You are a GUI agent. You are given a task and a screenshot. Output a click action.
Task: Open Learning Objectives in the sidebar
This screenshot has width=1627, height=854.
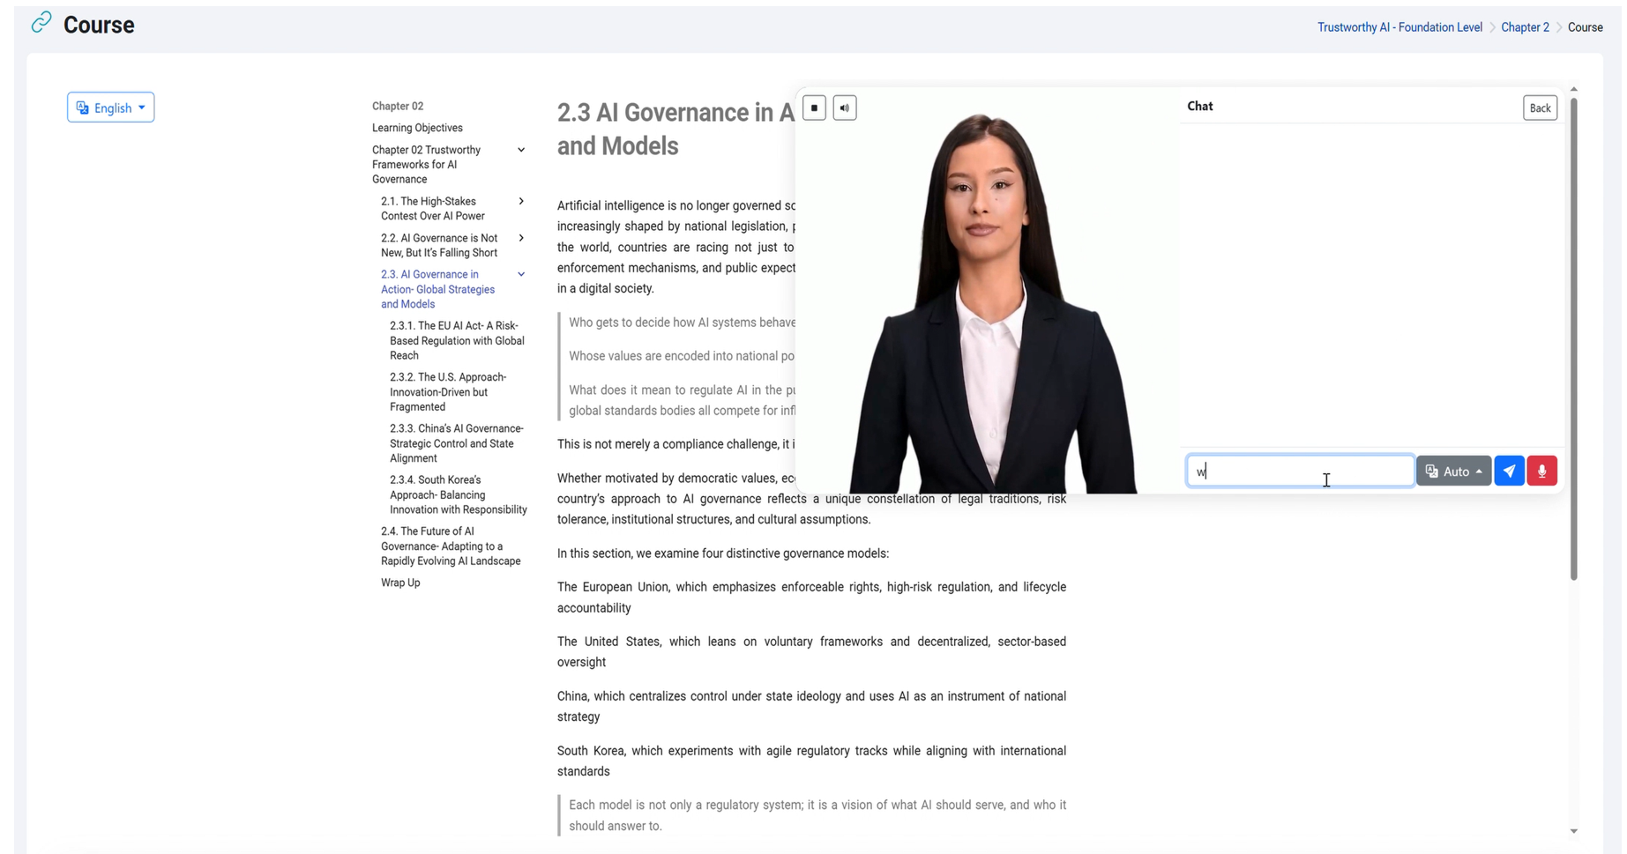tap(417, 128)
